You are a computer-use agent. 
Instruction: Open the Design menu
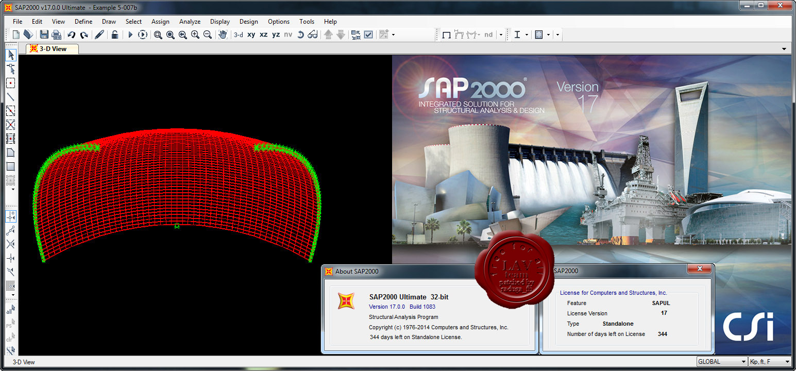[248, 22]
